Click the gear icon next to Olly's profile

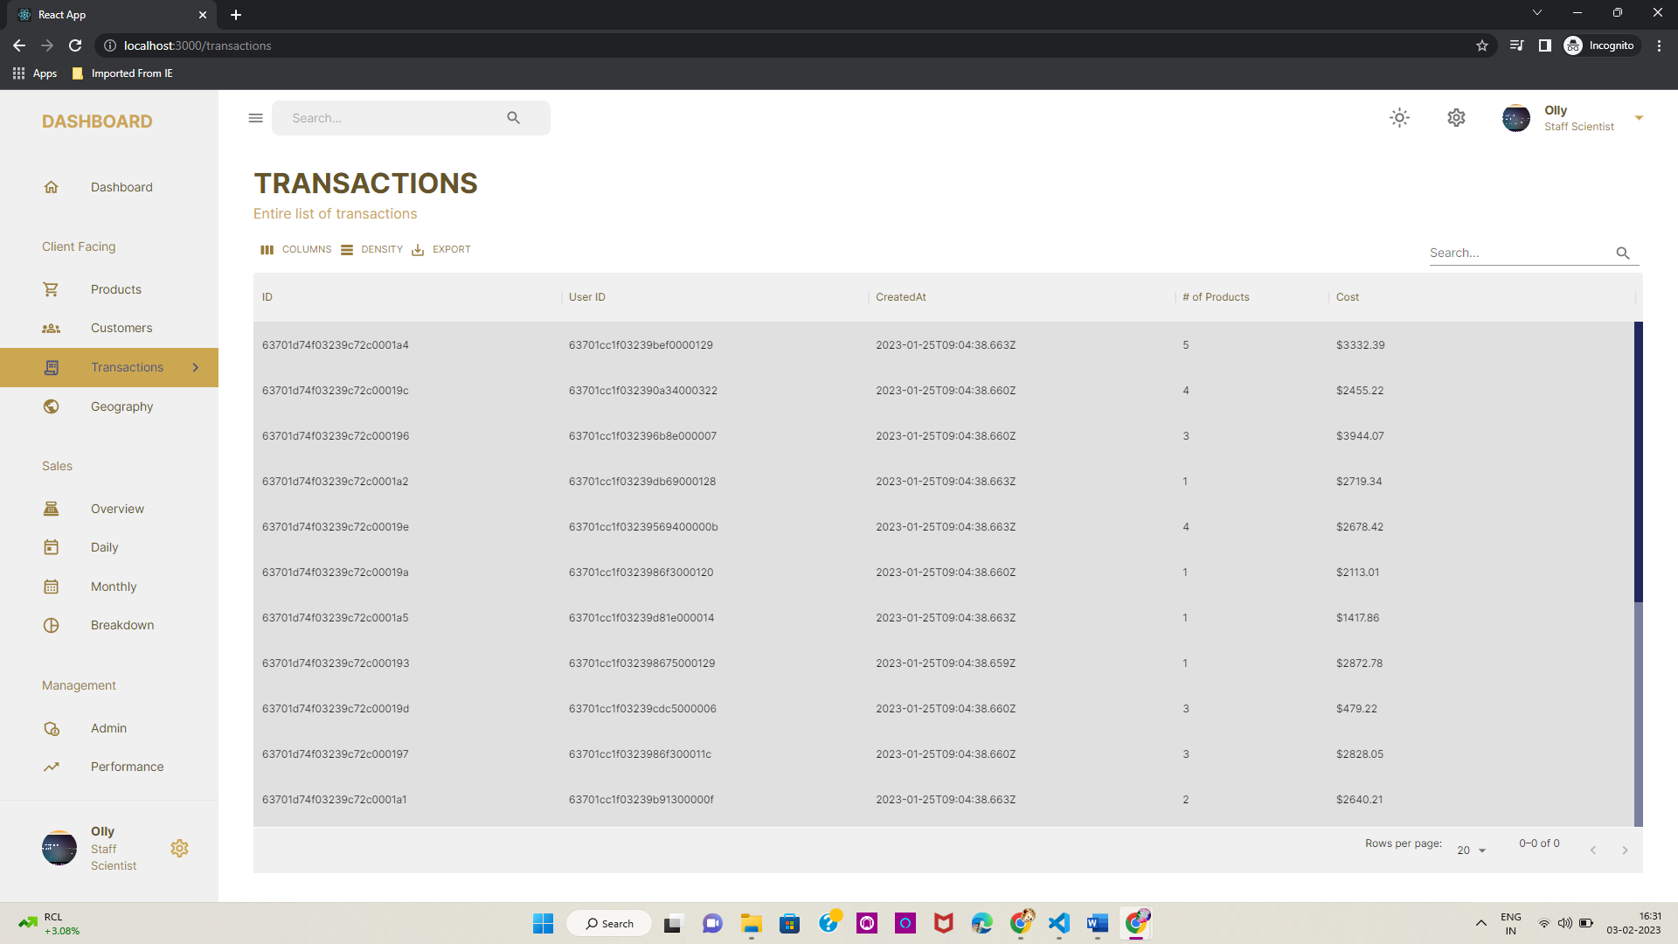pos(180,848)
